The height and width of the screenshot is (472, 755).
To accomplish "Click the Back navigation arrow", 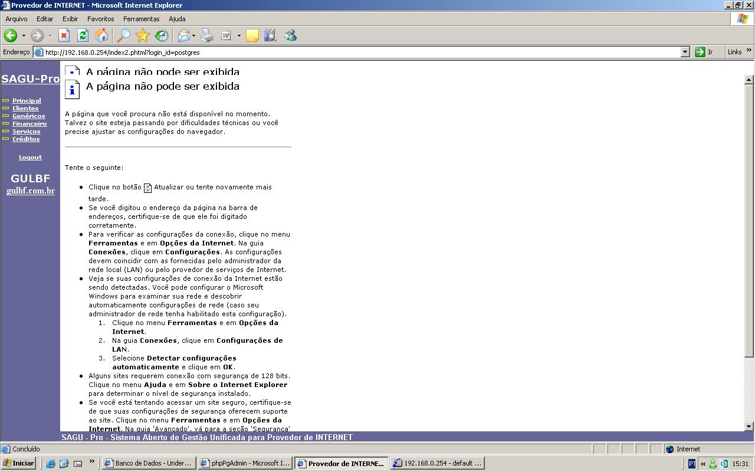I will click(11, 36).
